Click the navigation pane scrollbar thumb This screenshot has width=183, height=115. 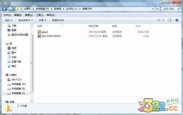32,63
